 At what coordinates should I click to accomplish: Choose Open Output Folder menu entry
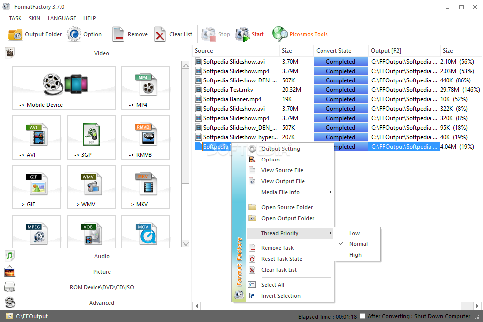click(x=290, y=218)
